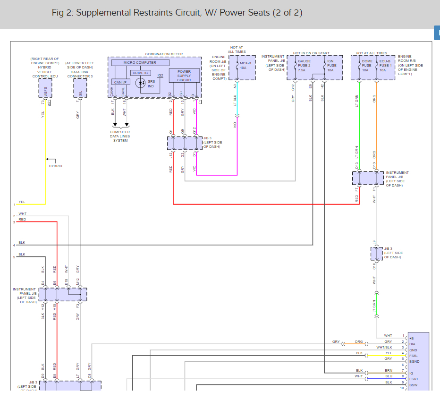Click the light green LT GRN wire
Viewport: 440px width, 400px height.
pyautogui.click(x=359, y=123)
